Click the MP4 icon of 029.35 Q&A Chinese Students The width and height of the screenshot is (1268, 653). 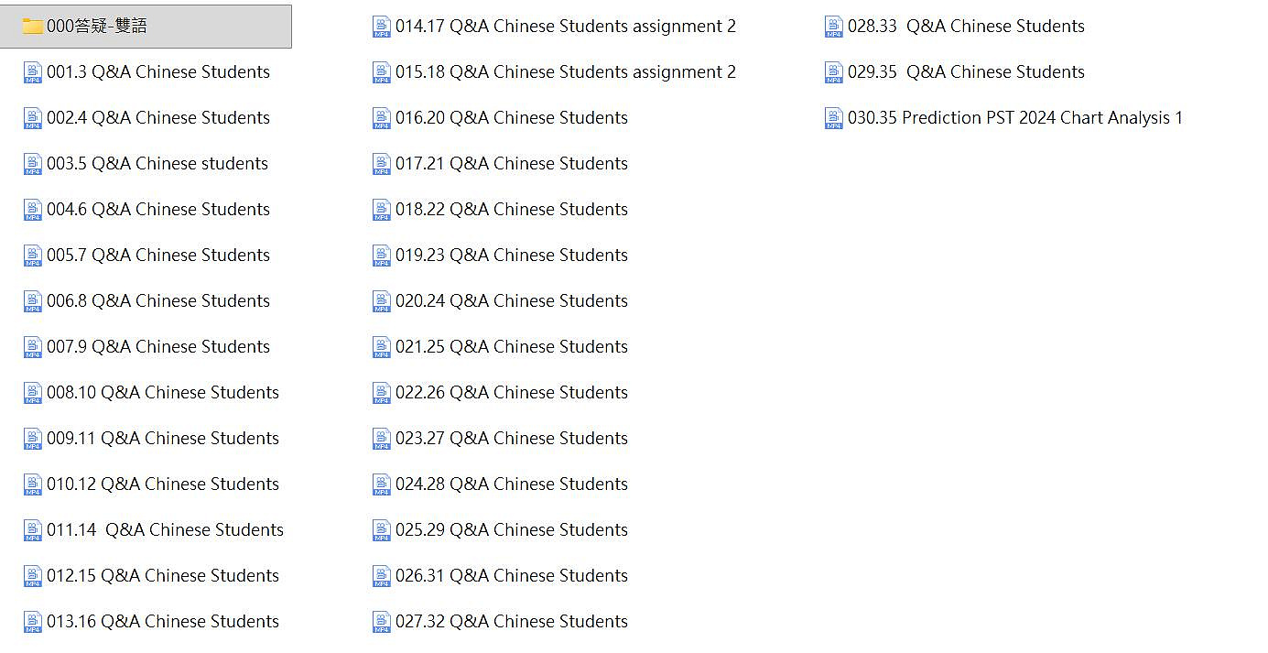[834, 72]
